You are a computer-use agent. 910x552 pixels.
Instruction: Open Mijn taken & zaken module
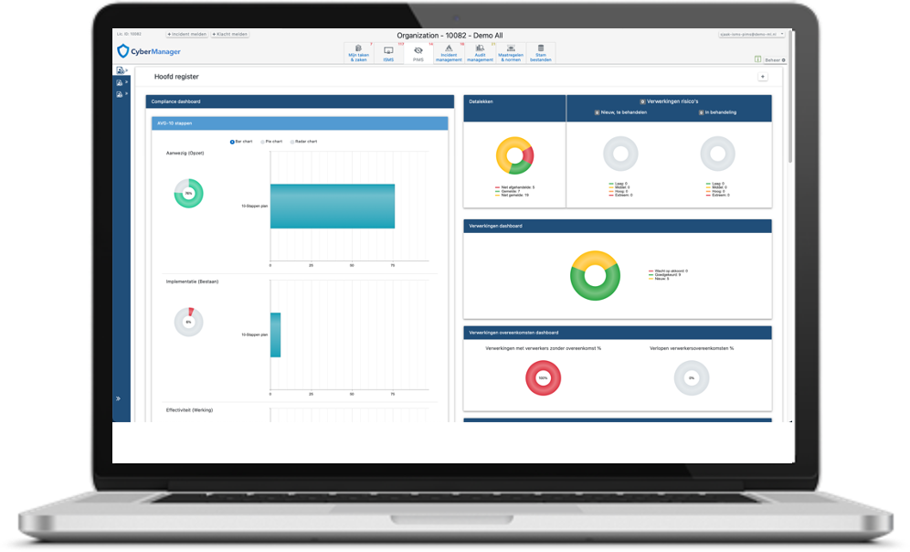[359, 53]
